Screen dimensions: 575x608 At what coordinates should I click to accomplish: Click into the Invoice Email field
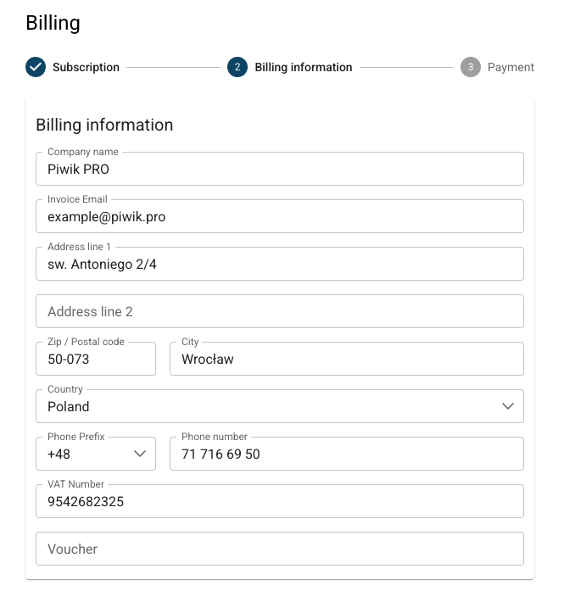pos(279,216)
